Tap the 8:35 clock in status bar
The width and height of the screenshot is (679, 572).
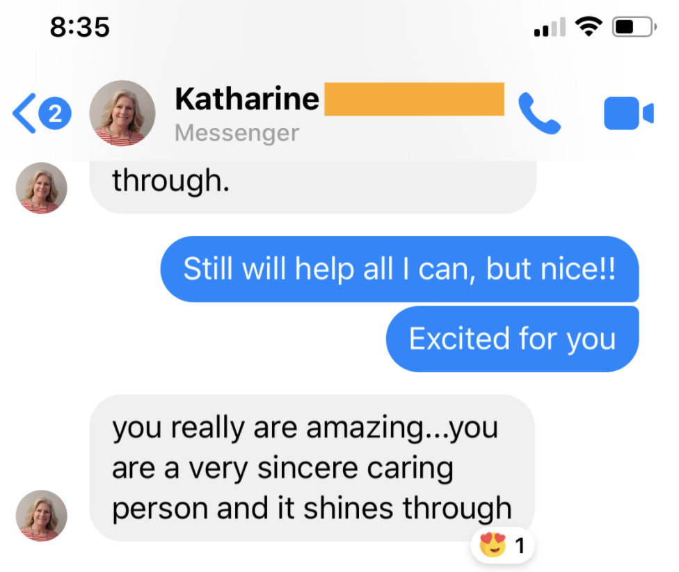(x=80, y=27)
